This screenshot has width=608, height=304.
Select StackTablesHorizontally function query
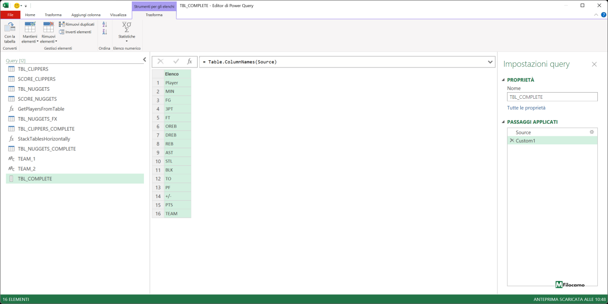tap(75, 139)
